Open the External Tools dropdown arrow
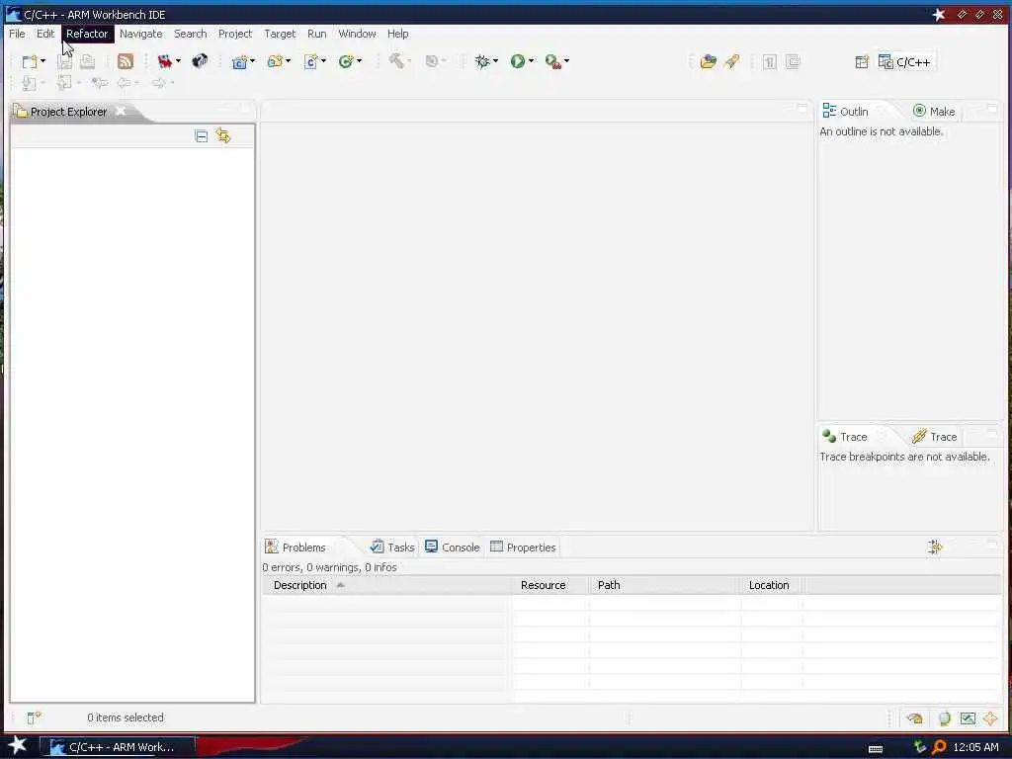 (x=566, y=61)
